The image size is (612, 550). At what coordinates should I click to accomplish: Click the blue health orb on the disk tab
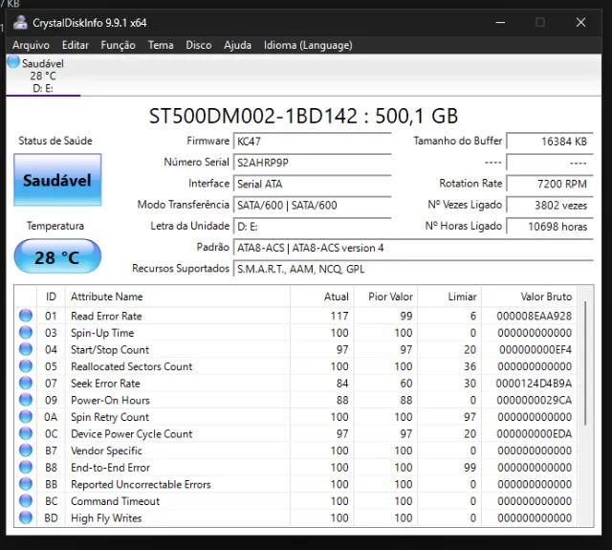13,61
